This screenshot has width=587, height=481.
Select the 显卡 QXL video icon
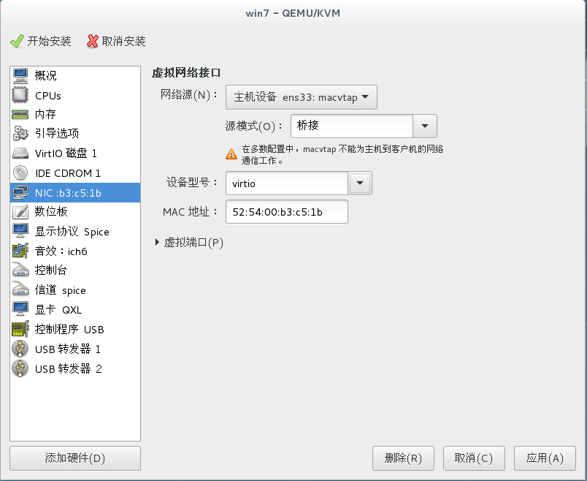(20, 309)
